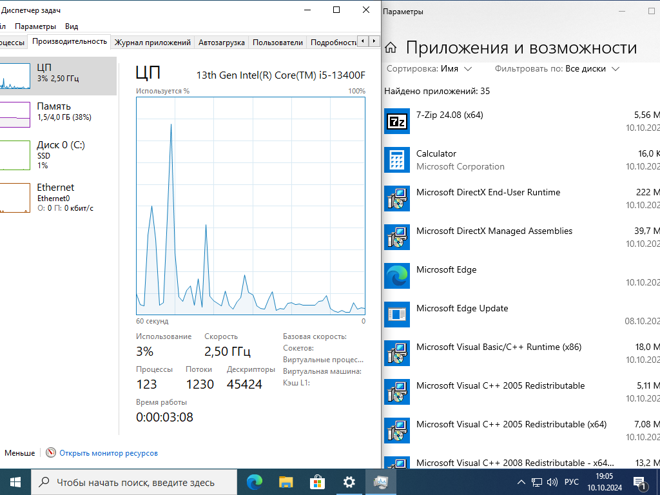Click the Microsoft Edge Update icon
The width and height of the screenshot is (660, 495).
point(397,315)
